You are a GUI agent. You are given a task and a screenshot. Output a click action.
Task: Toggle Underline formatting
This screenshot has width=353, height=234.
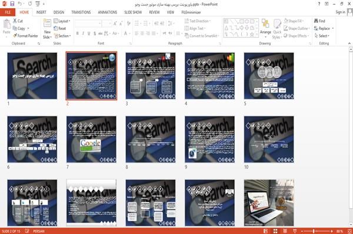click(x=89, y=33)
